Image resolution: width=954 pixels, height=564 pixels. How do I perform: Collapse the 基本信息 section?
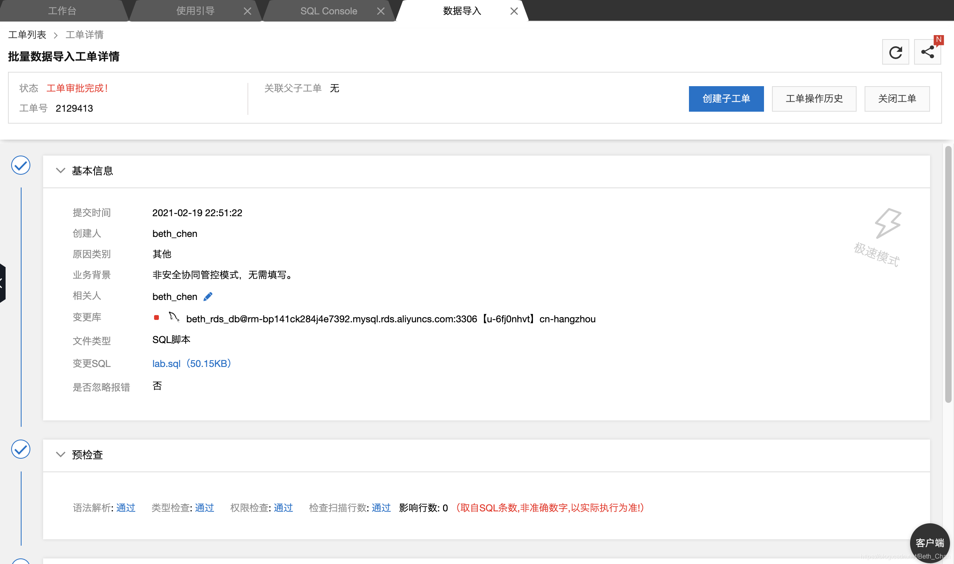pos(60,171)
